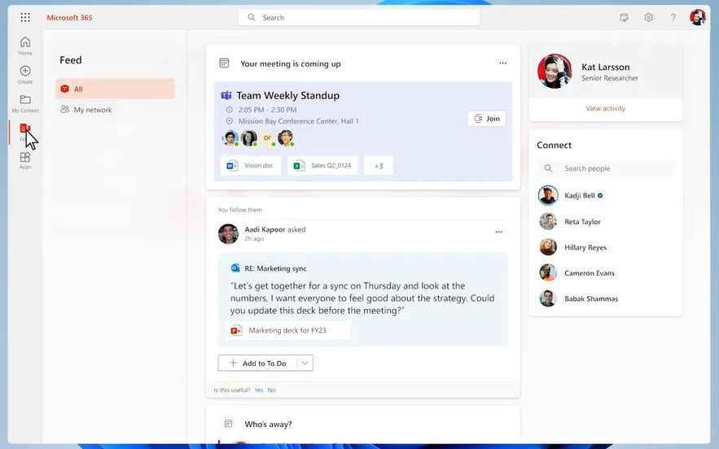This screenshot has width=719, height=449.
Task: Click Aadi Kapoor's profile photo
Action: 228,233
